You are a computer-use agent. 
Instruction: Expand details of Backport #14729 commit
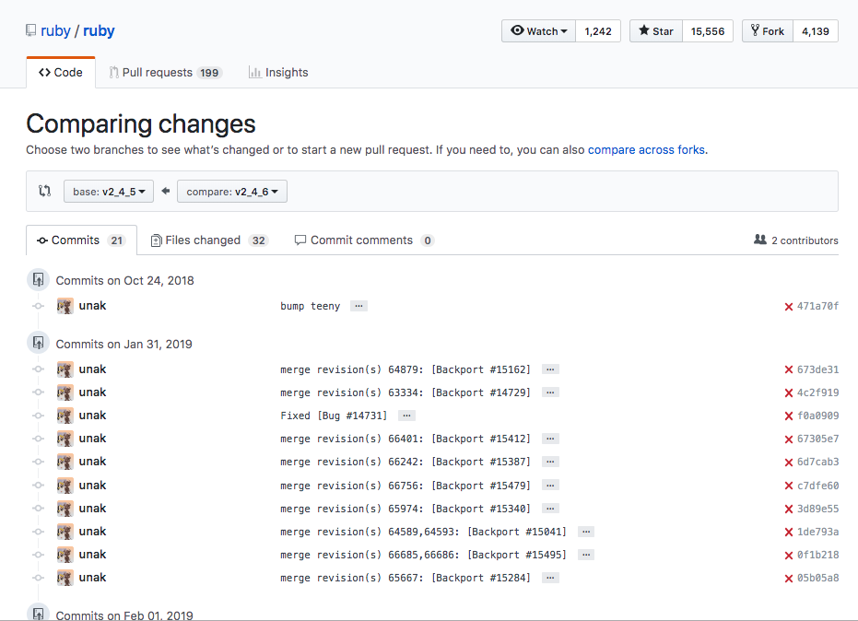click(550, 393)
